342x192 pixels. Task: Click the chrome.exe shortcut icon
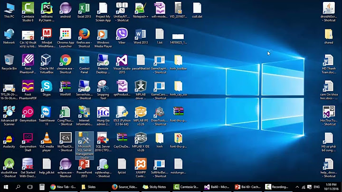[x=66, y=64]
